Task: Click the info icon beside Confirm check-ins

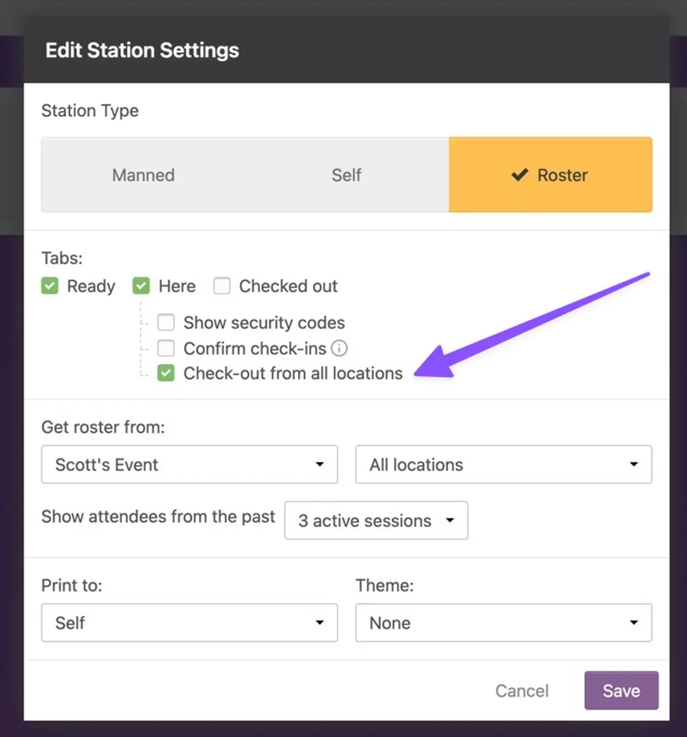Action: pyautogui.click(x=339, y=348)
